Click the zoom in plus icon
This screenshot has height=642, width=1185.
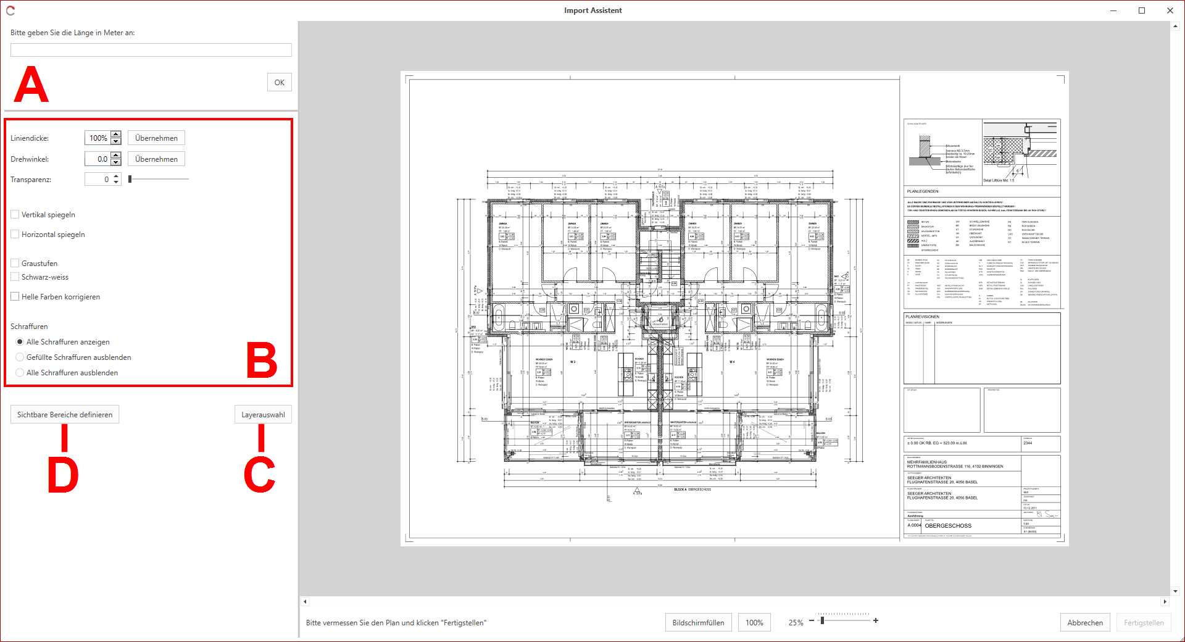click(x=876, y=620)
